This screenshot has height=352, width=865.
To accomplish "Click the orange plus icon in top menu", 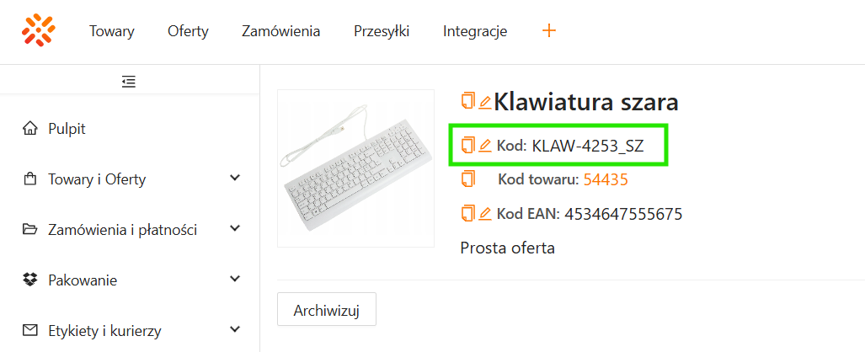I will [x=549, y=31].
